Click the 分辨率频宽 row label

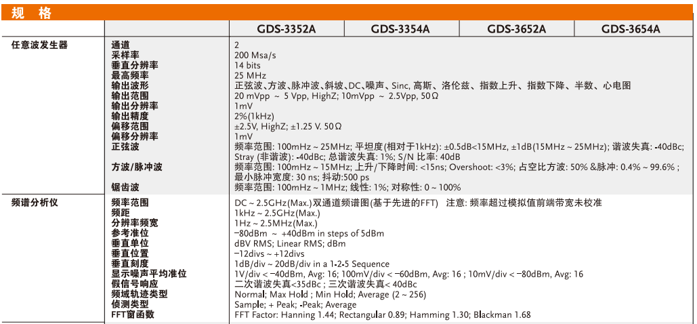pos(134,224)
